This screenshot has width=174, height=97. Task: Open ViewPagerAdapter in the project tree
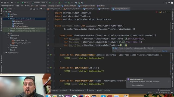21,26
